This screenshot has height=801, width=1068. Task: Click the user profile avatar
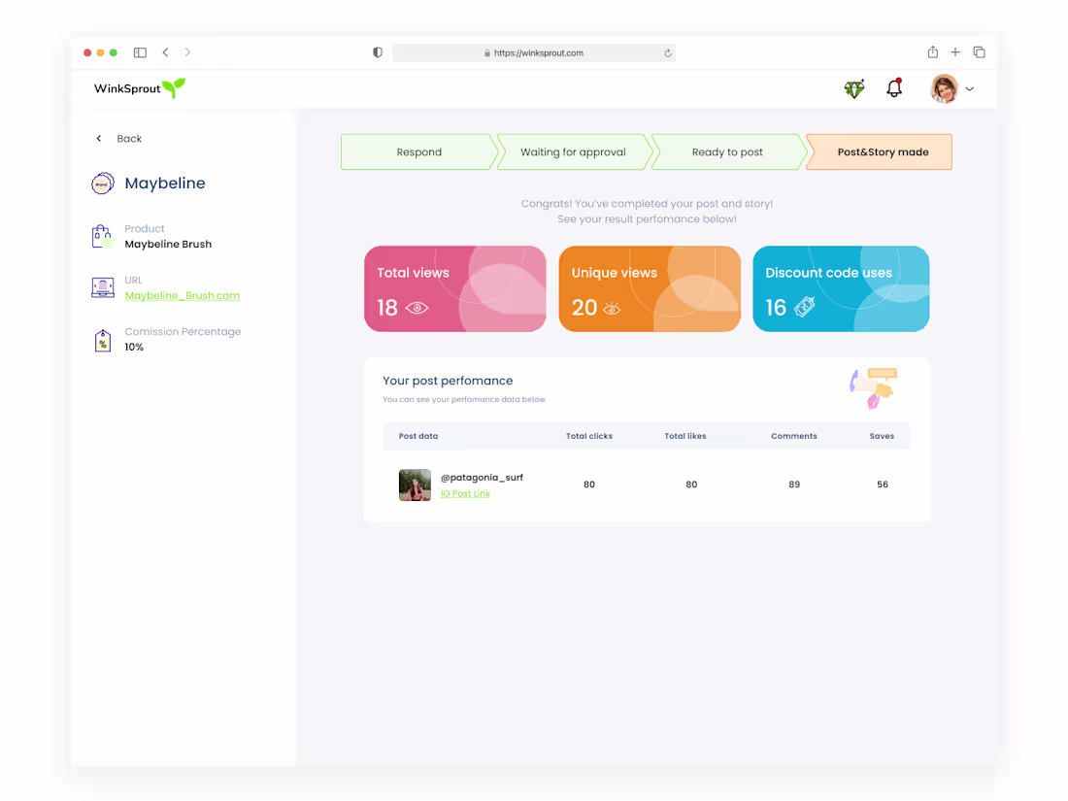pos(944,88)
